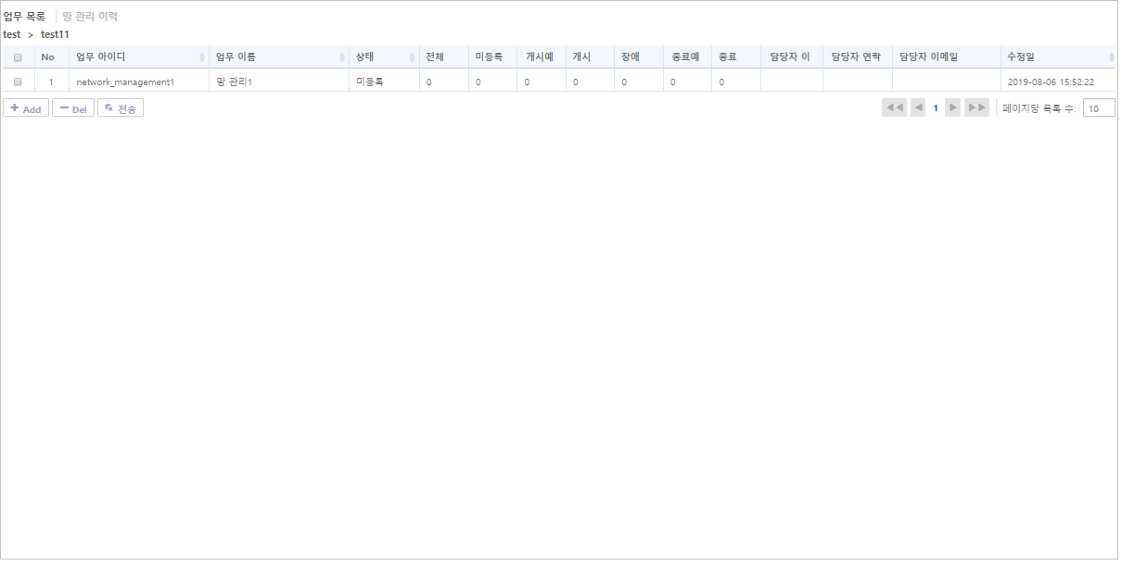This screenshot has width=1122, height=566.
Task: Click the sort icon on 수정일 column
Action: click(1110, 57)
